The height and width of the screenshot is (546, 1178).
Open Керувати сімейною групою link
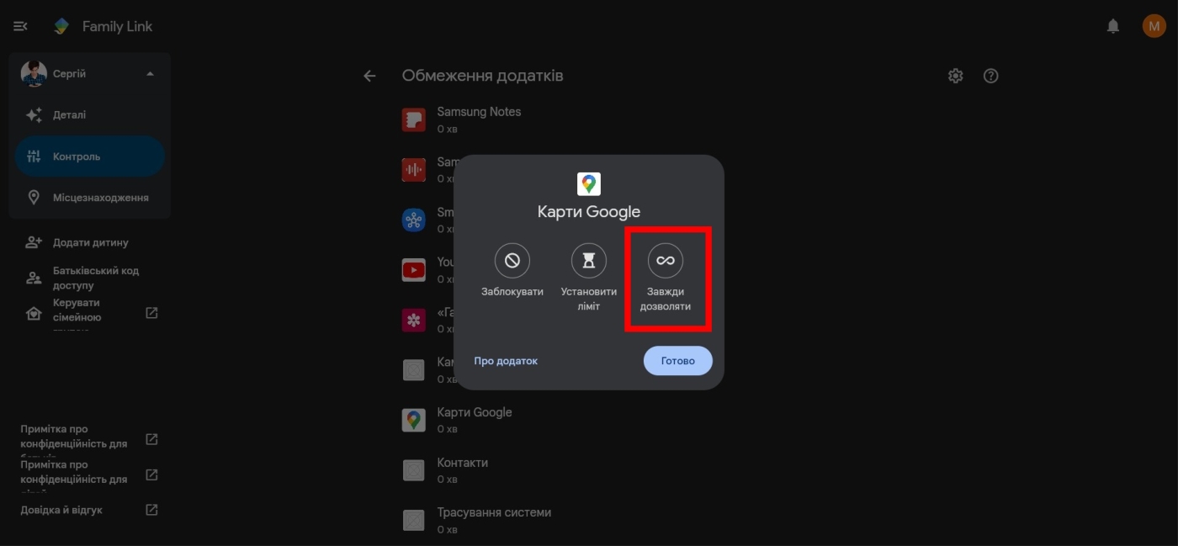point(77,313)
